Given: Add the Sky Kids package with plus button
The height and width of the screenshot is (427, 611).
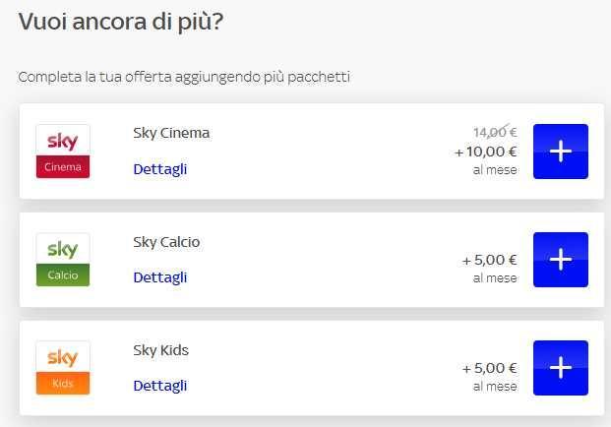Looking at the screenshot, I should (560, 368).
